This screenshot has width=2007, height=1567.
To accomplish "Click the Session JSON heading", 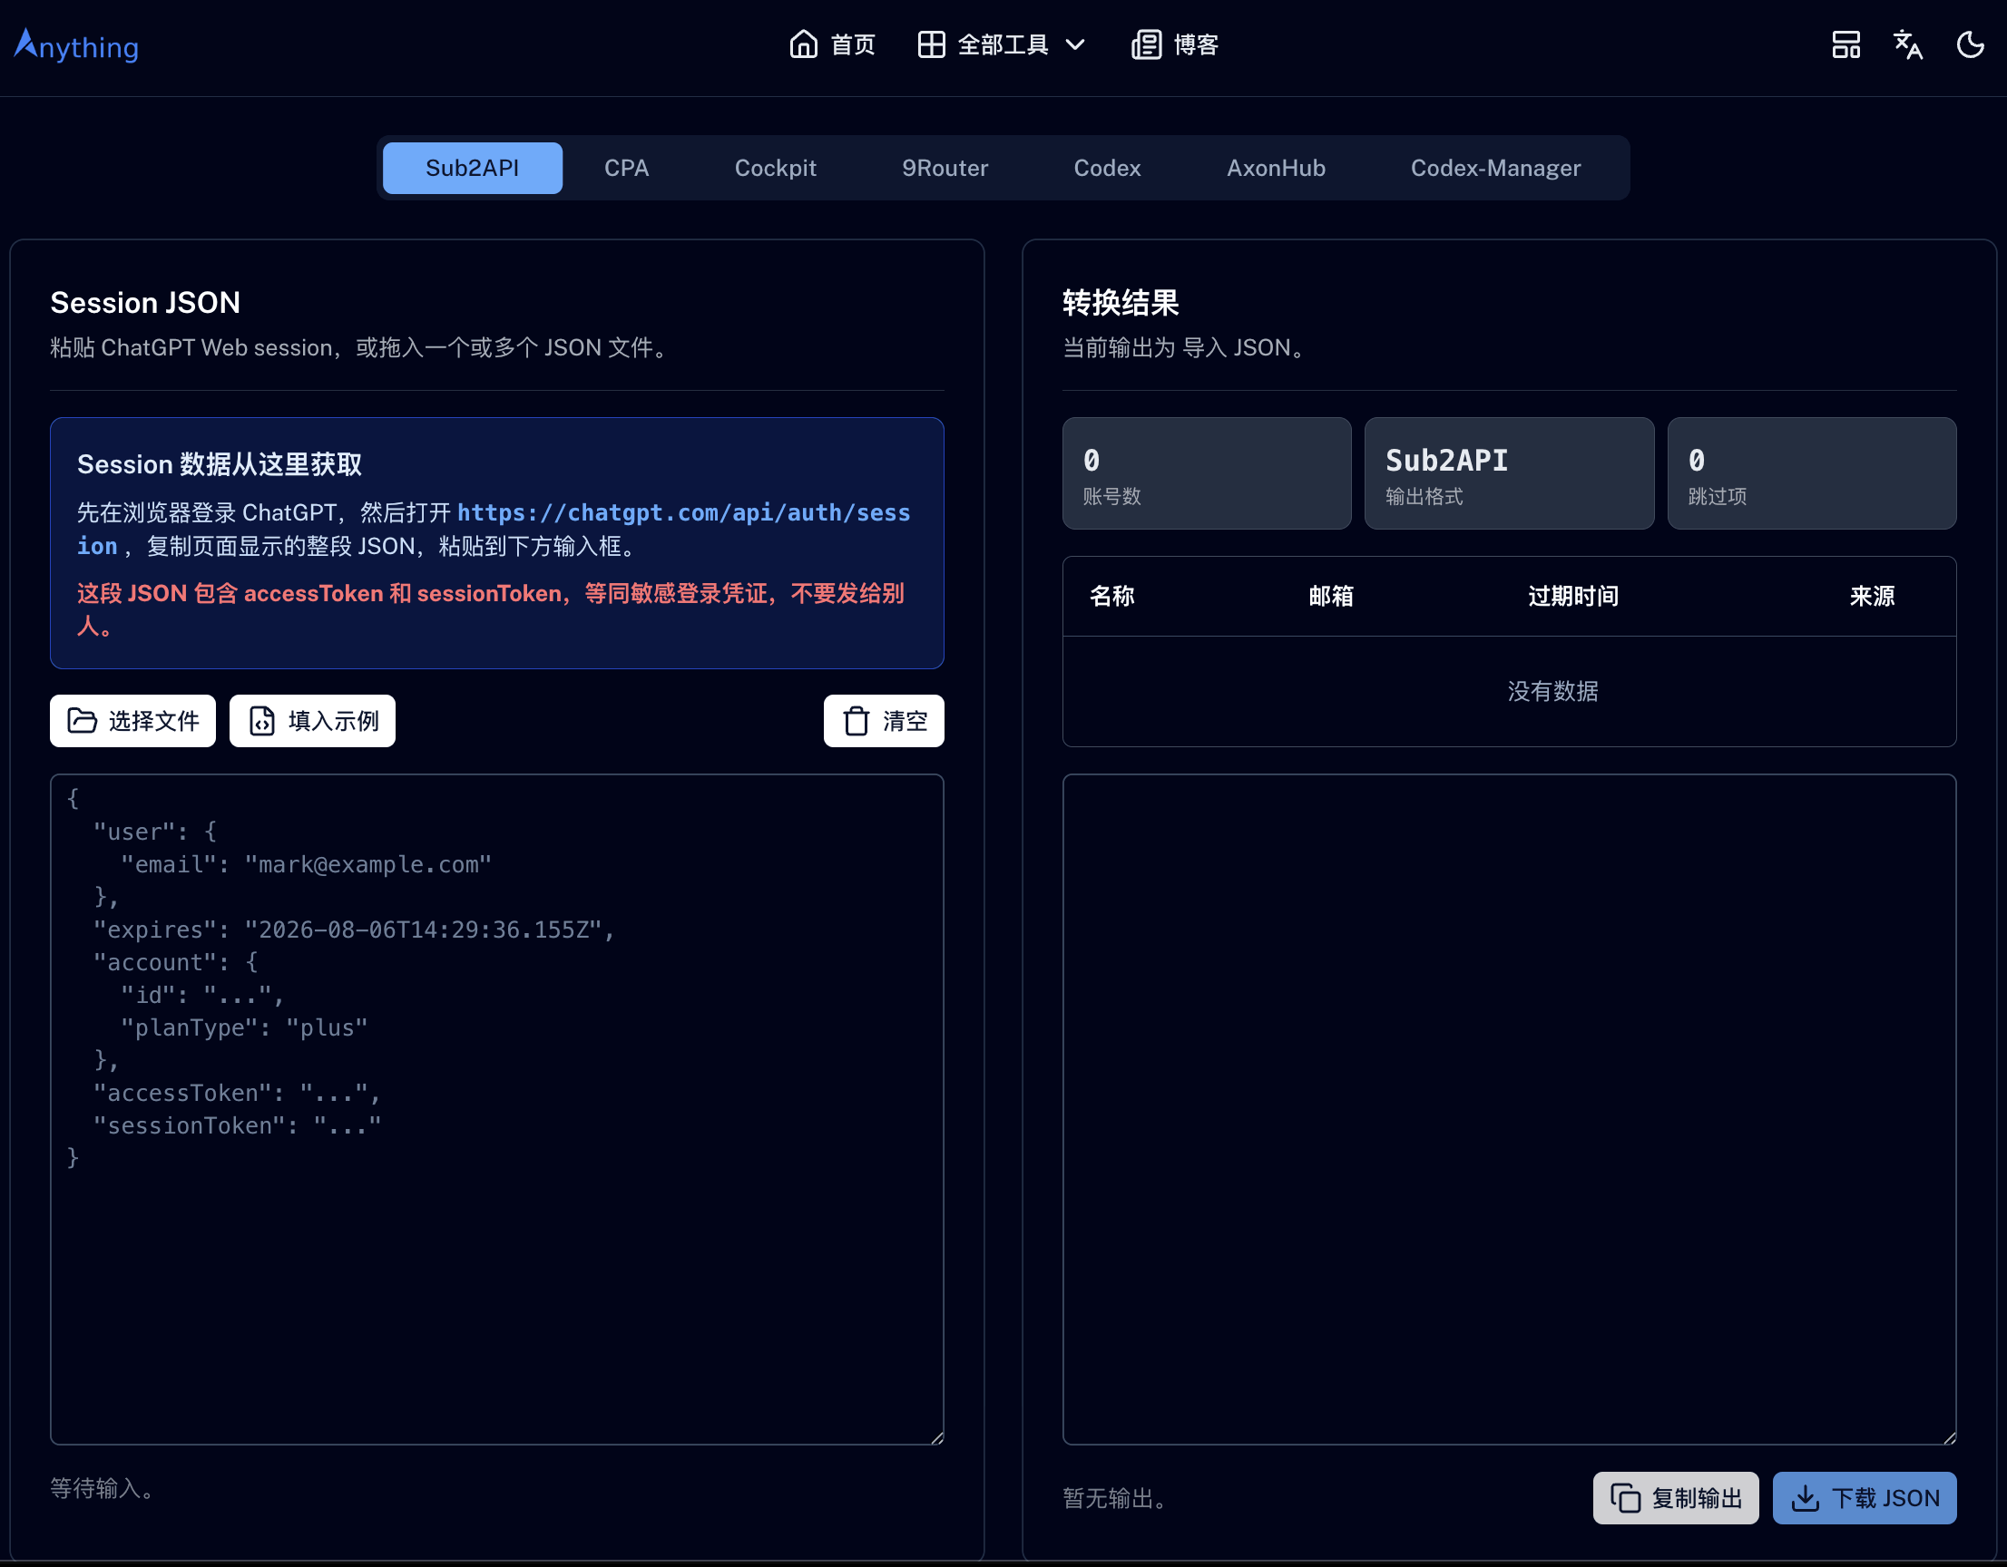I will (145, 302).
